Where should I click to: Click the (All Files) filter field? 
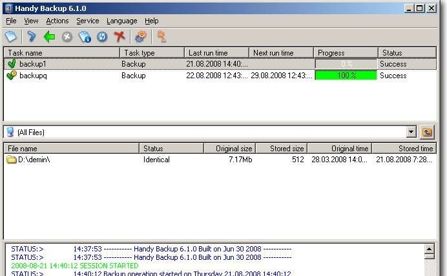point(211,132)
